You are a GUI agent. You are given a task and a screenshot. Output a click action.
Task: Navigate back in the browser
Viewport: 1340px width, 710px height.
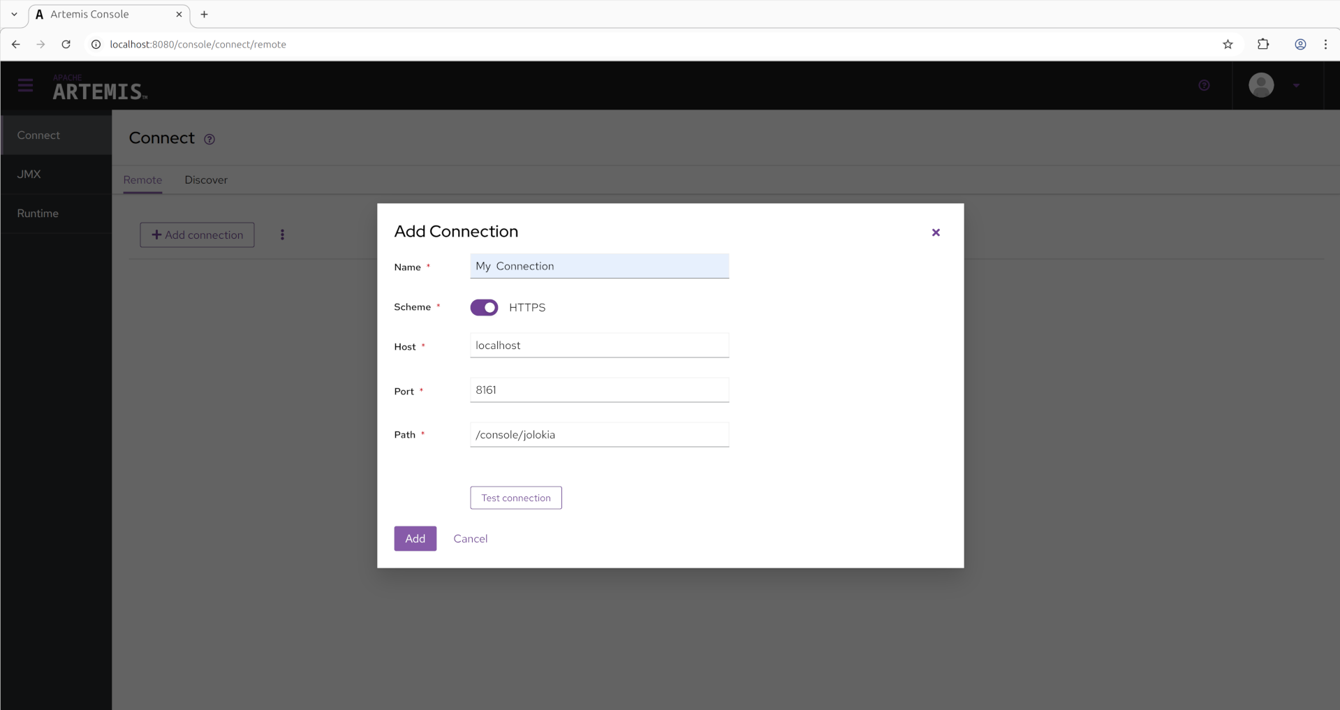coord(15,44)
